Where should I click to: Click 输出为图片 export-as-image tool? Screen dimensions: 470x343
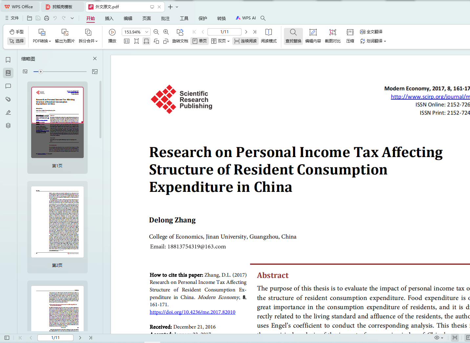coord(65,35)
